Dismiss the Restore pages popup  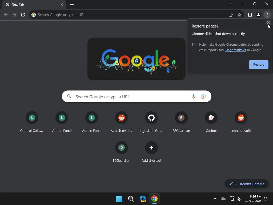(268, 23)
